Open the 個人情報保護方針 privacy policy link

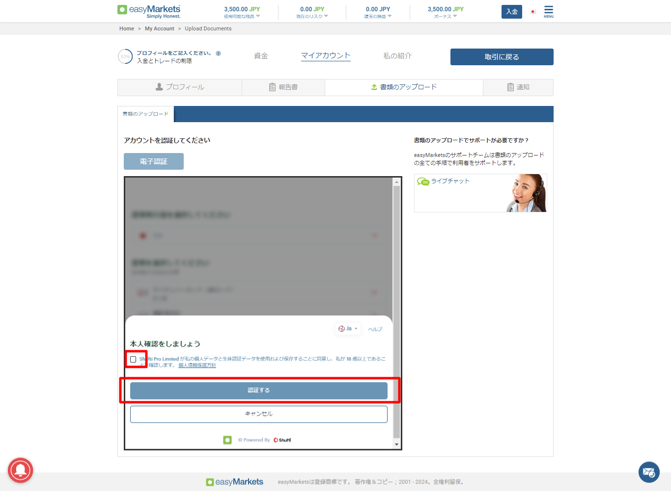pyautogui.click(x=197, y=365)
